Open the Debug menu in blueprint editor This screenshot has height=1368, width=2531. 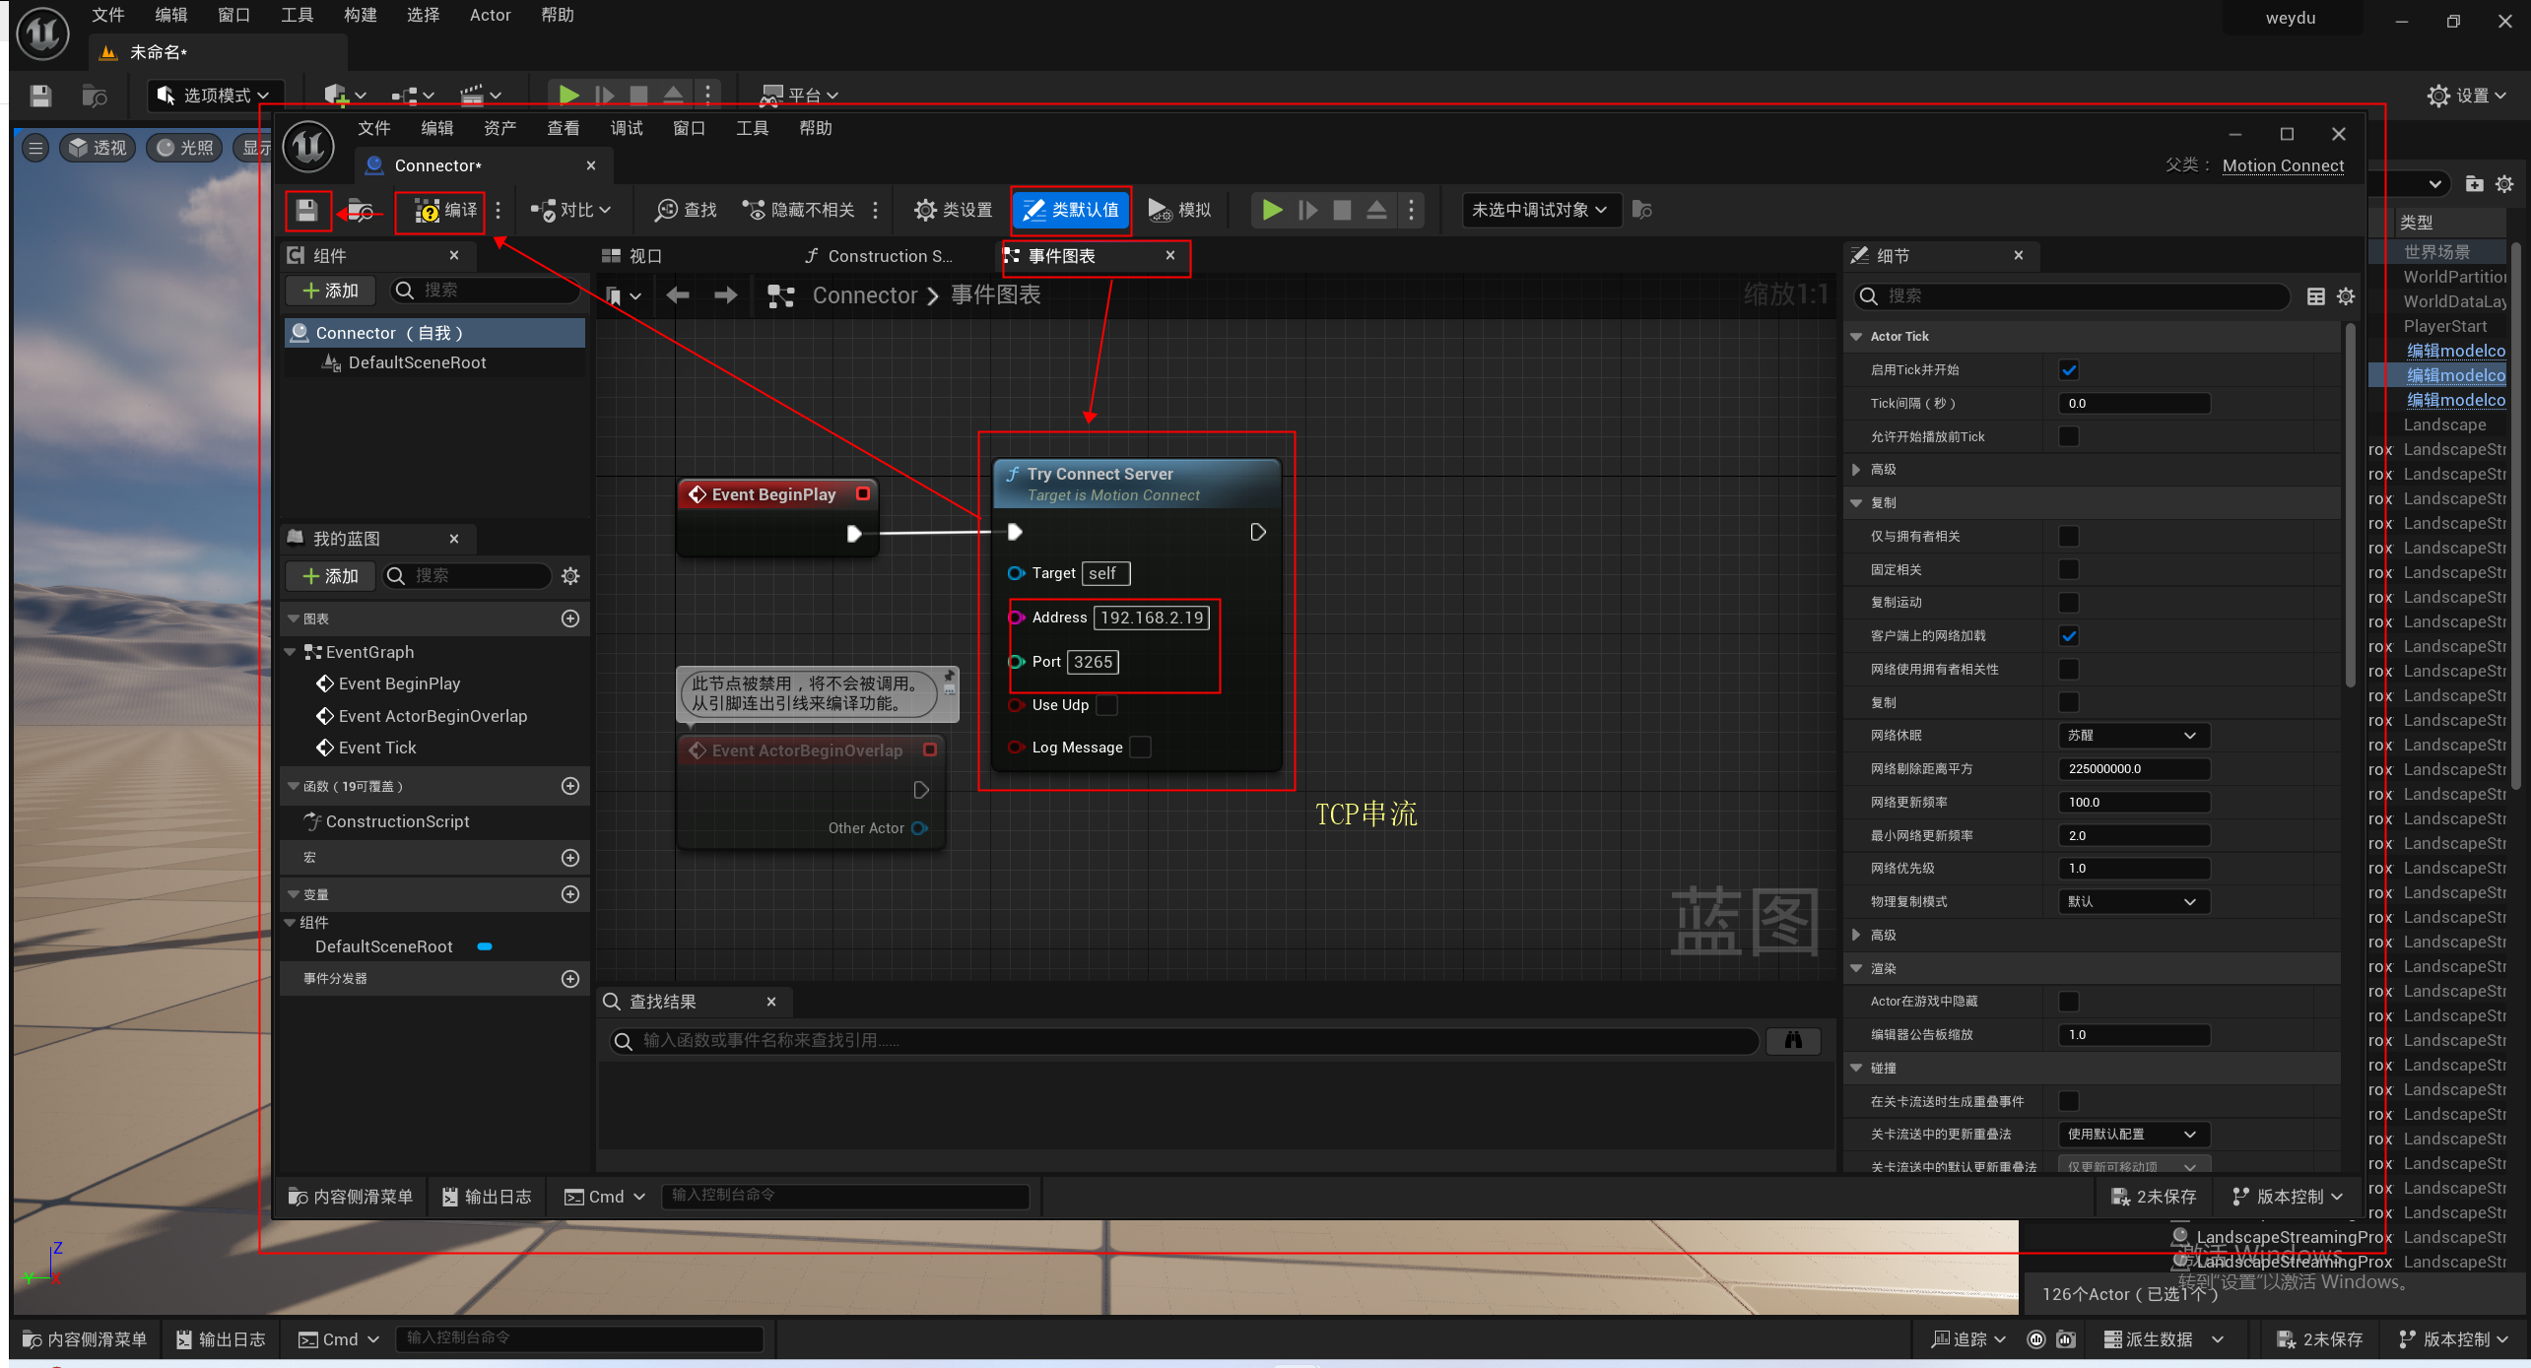pos(626,128)
